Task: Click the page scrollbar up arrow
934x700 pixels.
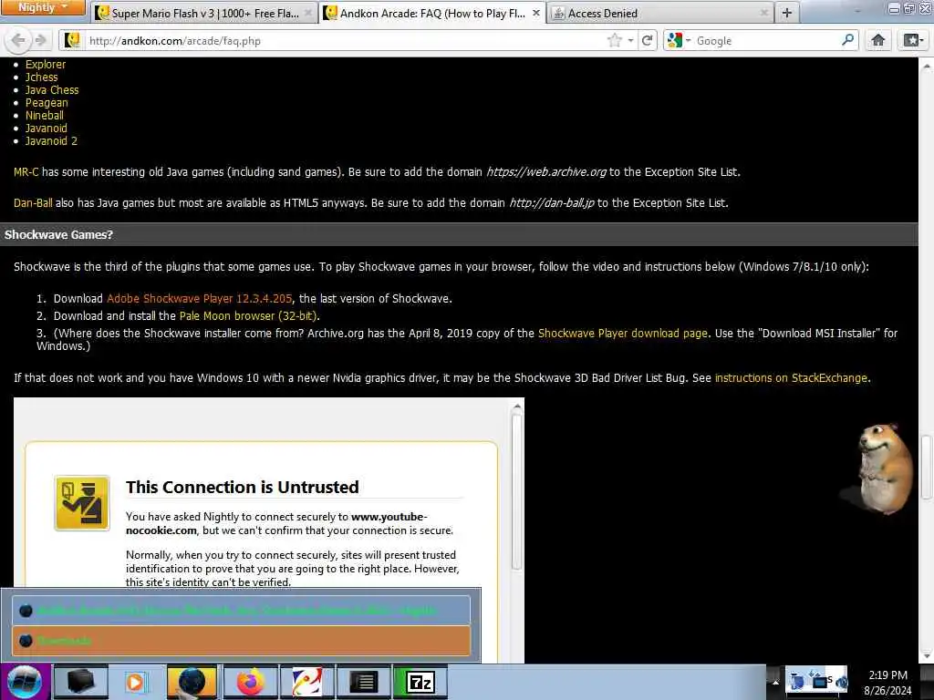Action: (926, 64)
